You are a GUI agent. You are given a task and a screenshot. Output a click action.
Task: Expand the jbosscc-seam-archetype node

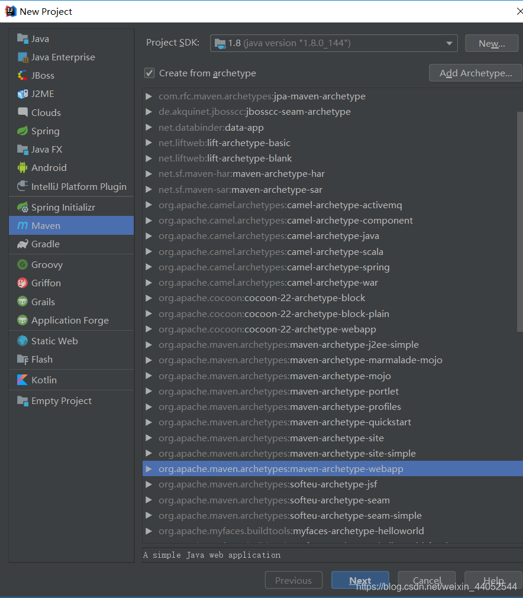[148, 112]
